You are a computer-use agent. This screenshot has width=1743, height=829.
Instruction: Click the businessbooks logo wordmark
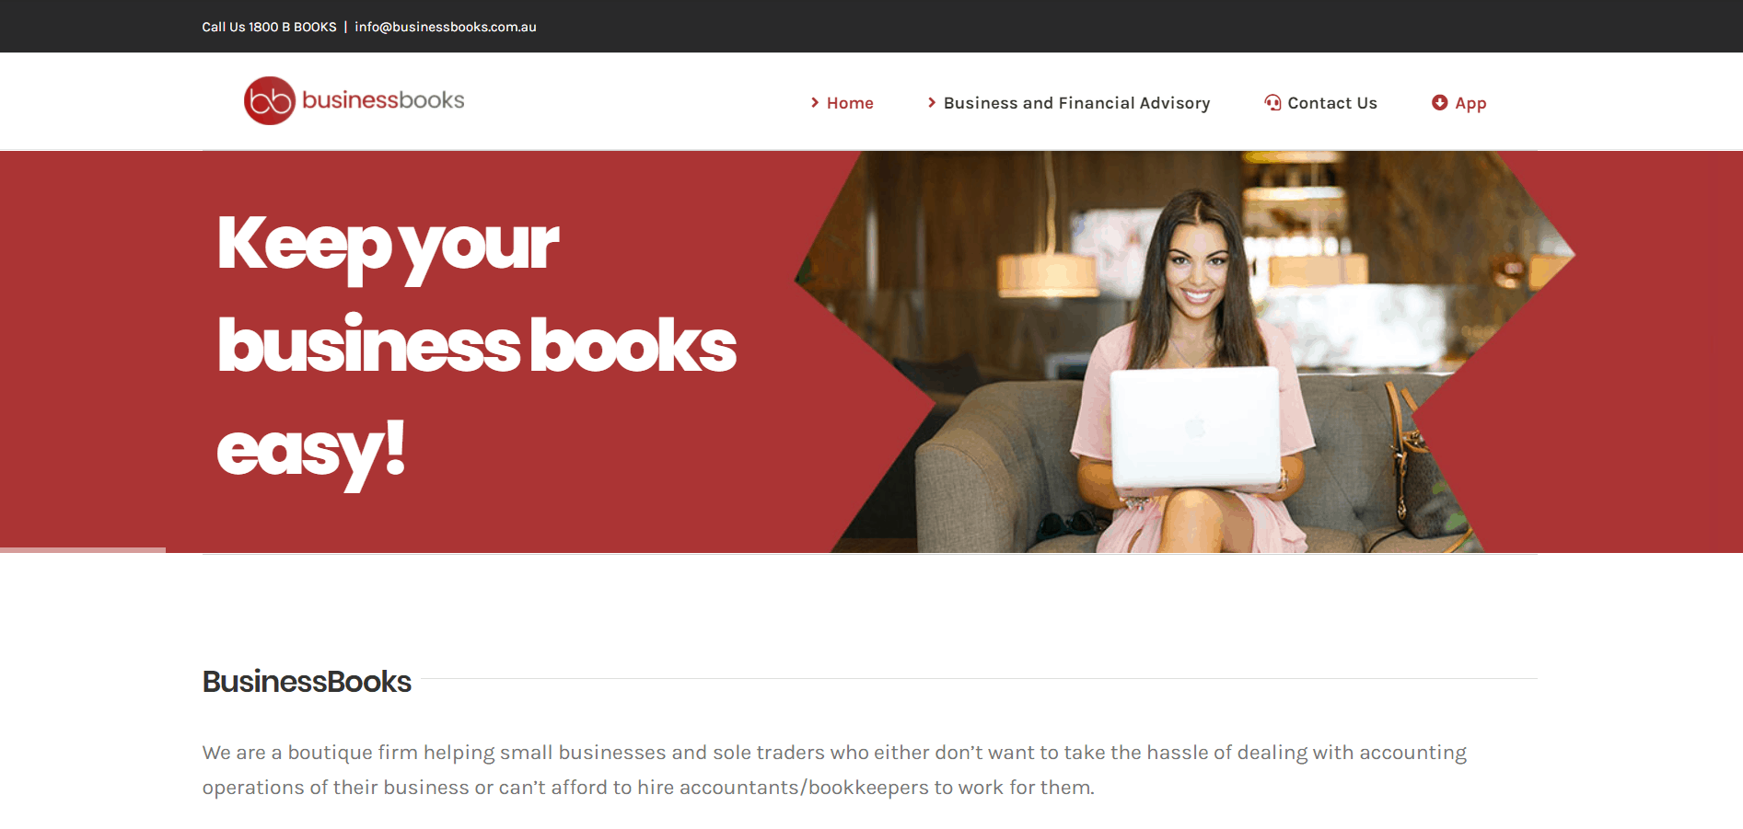(x=383, y=99)
